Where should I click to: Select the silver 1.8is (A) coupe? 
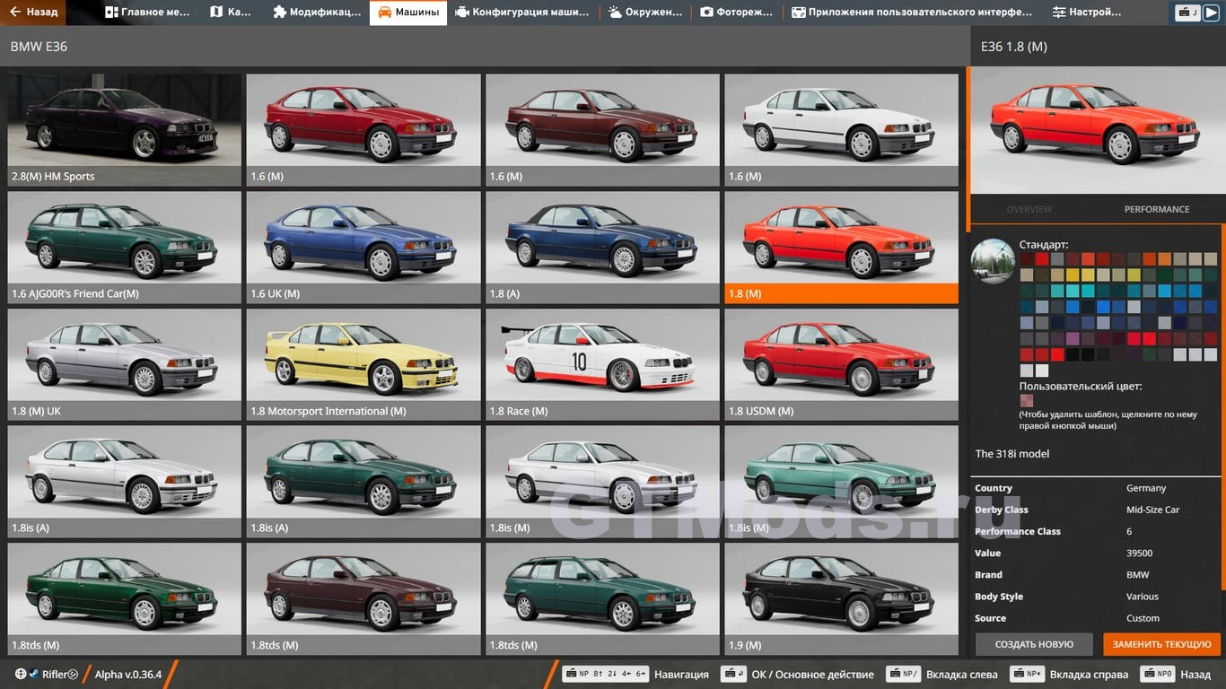click(x=125, y=481)
